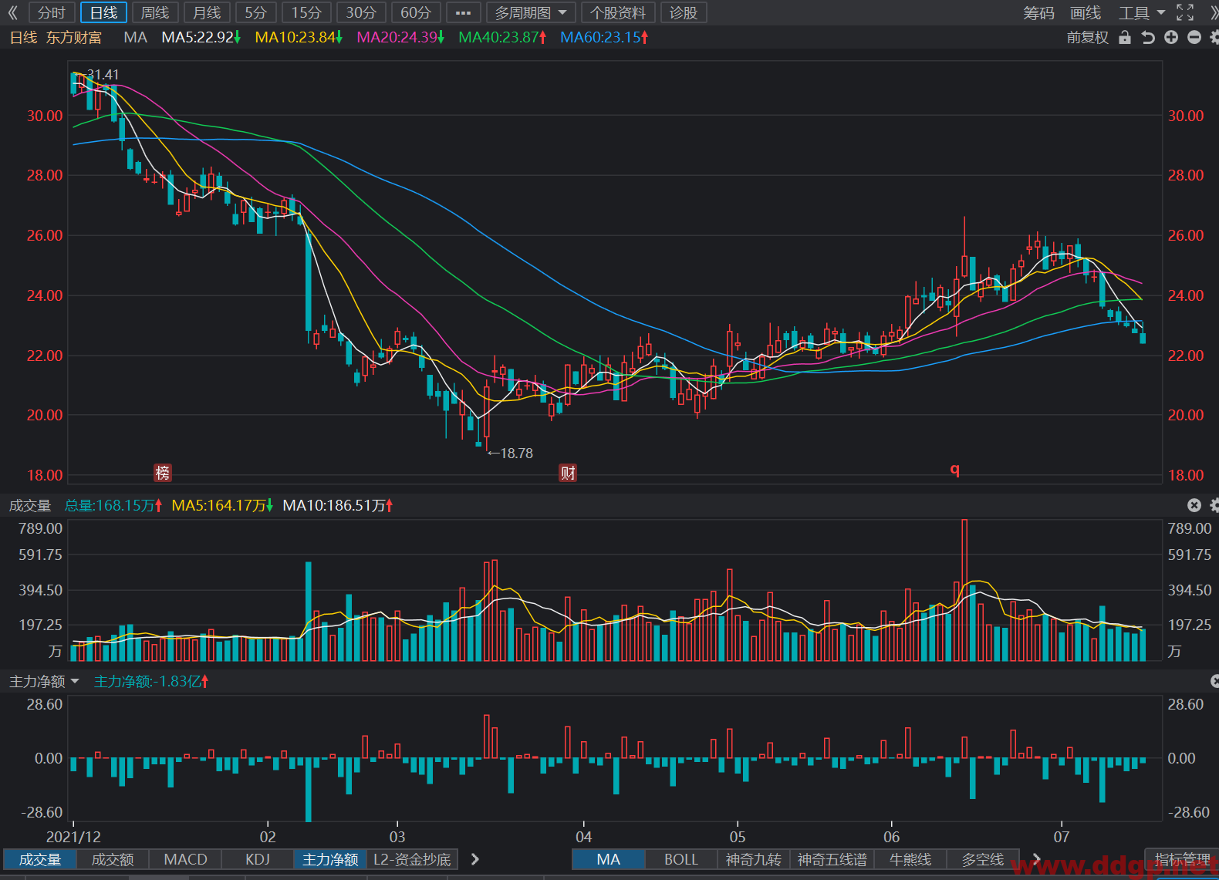Open the 多周期图 dropdown

pyautogui.click(x=531, y=13)
